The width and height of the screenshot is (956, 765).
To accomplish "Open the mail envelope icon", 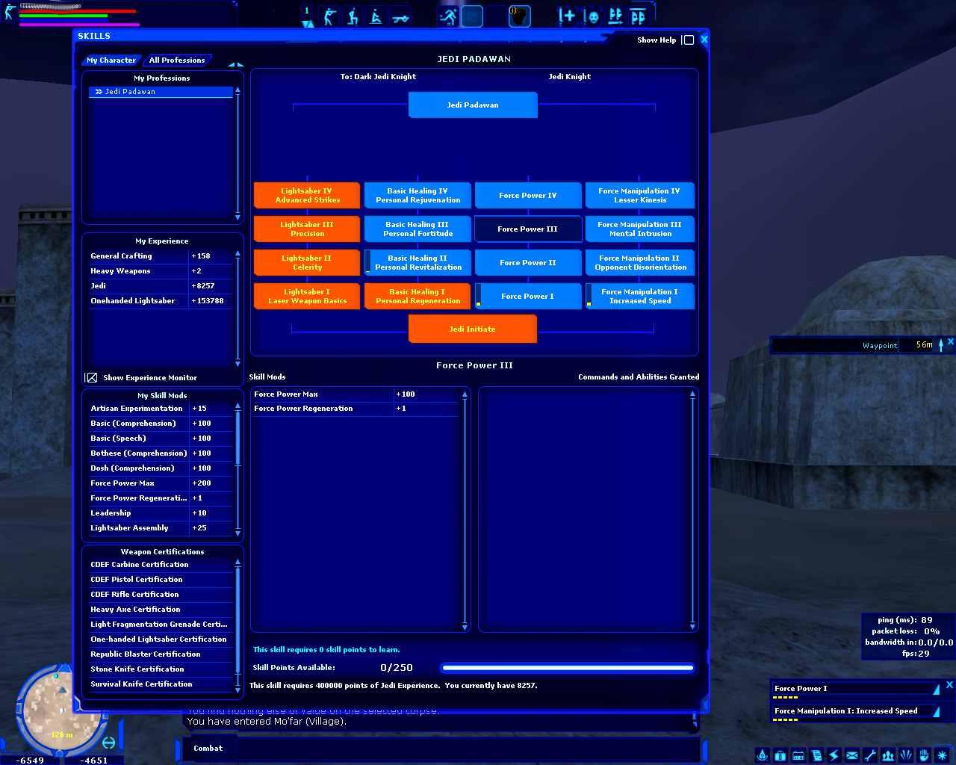I will [851, 755].
